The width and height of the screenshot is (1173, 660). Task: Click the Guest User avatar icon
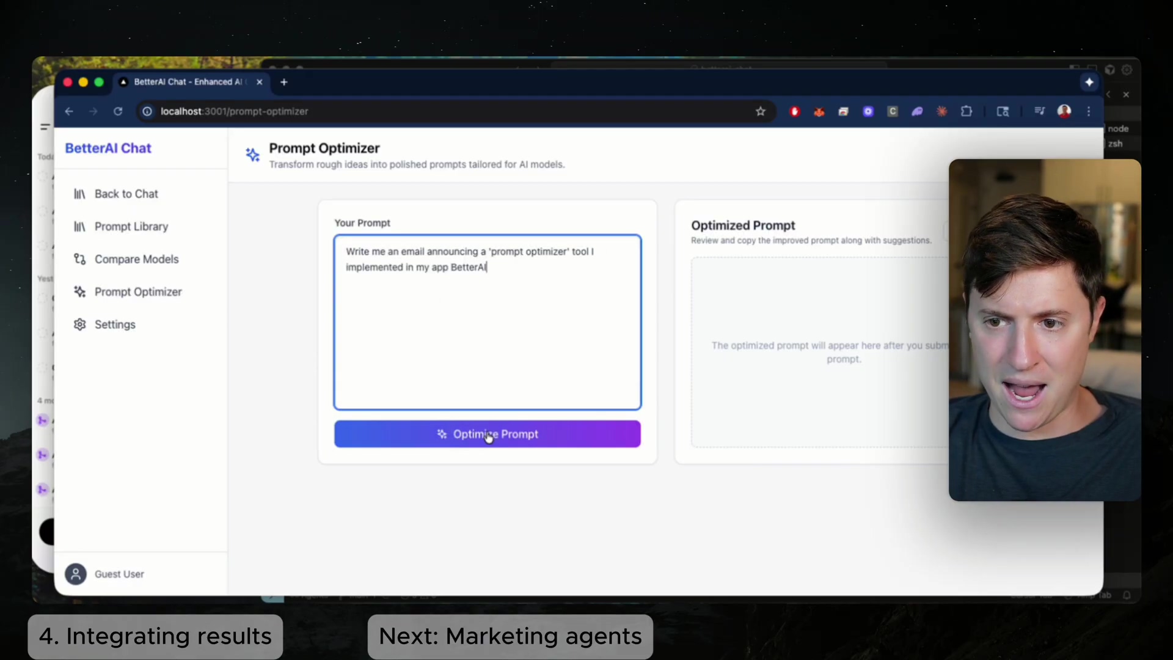pyautogui.click(x=76, y=574)
